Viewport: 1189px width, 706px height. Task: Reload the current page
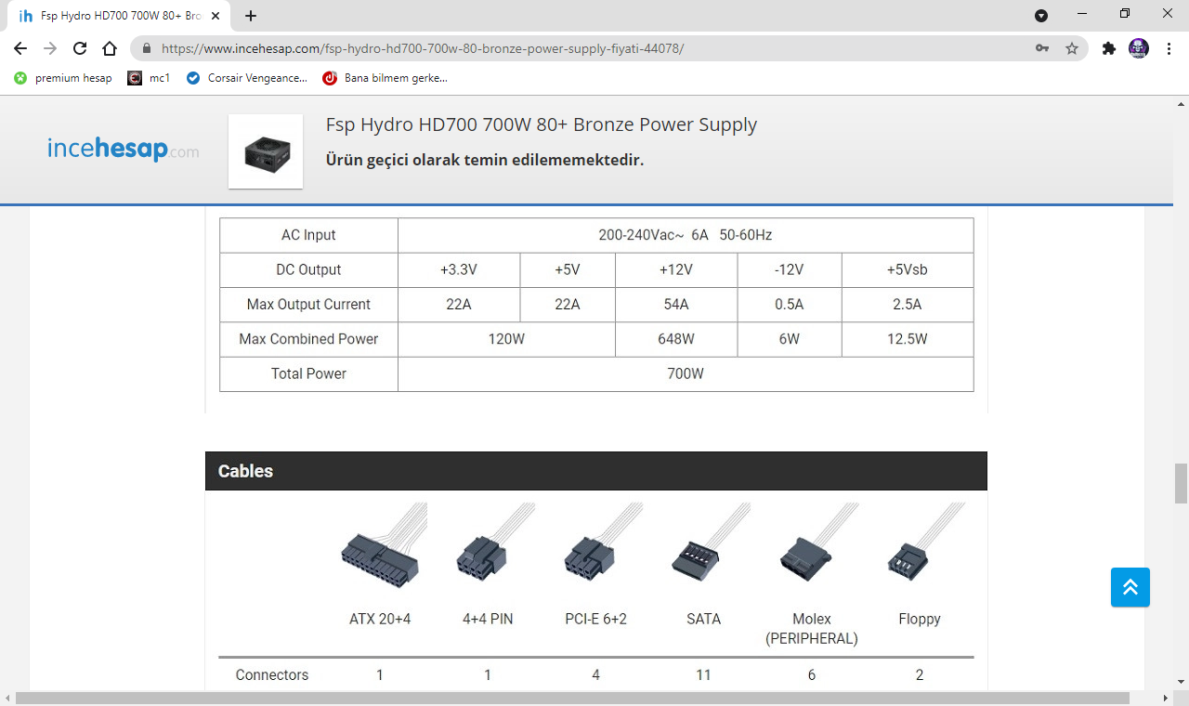[x=80, y=48]
